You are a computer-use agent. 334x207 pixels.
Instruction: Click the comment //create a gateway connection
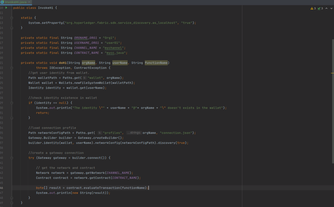coord(56,153)
